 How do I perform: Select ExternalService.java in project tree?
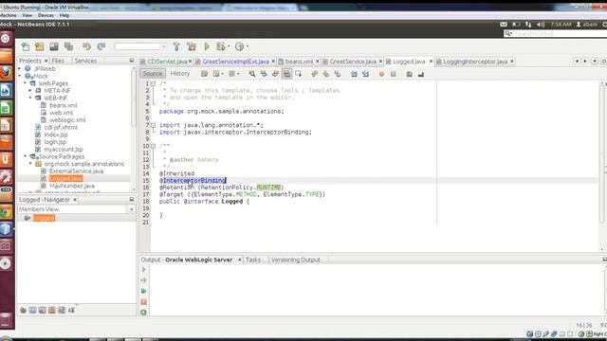click(76, 170)
